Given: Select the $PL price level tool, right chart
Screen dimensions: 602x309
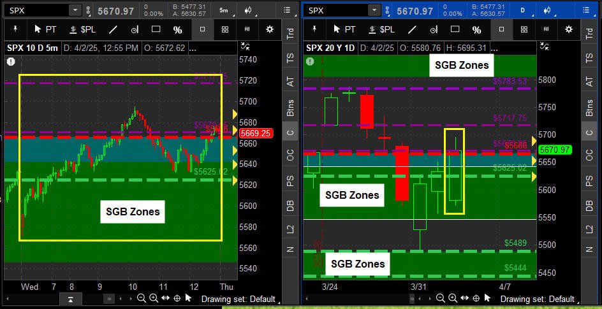Looking at the screenshot, I should [x=381, y=29].
